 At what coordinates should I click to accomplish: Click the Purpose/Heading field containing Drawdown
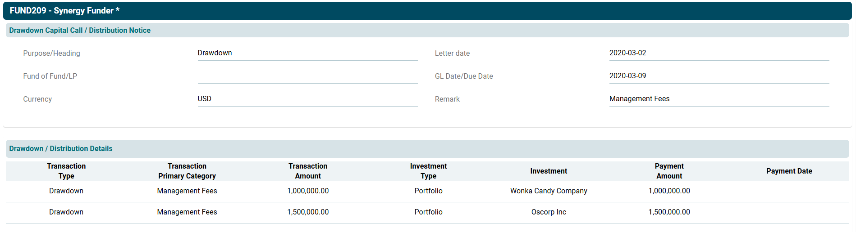(307, 53)
